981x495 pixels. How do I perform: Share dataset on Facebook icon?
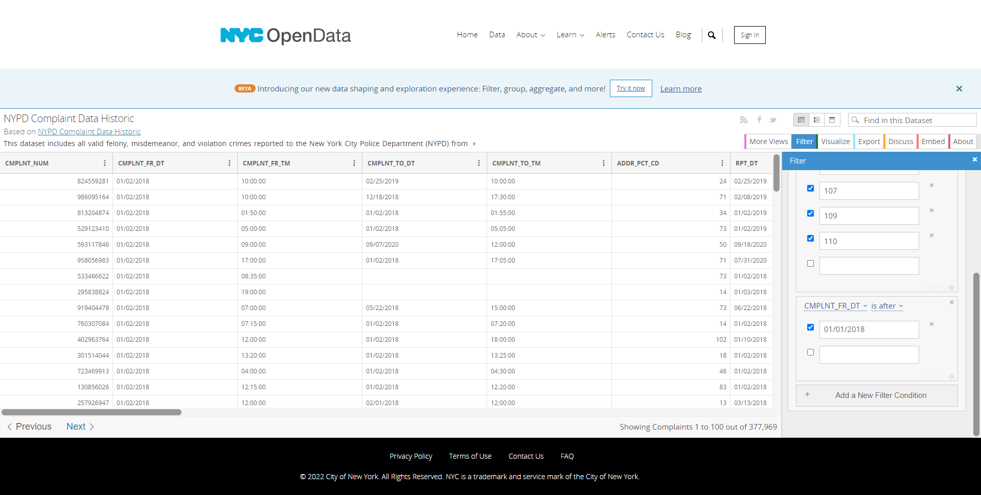pos(759,120)
